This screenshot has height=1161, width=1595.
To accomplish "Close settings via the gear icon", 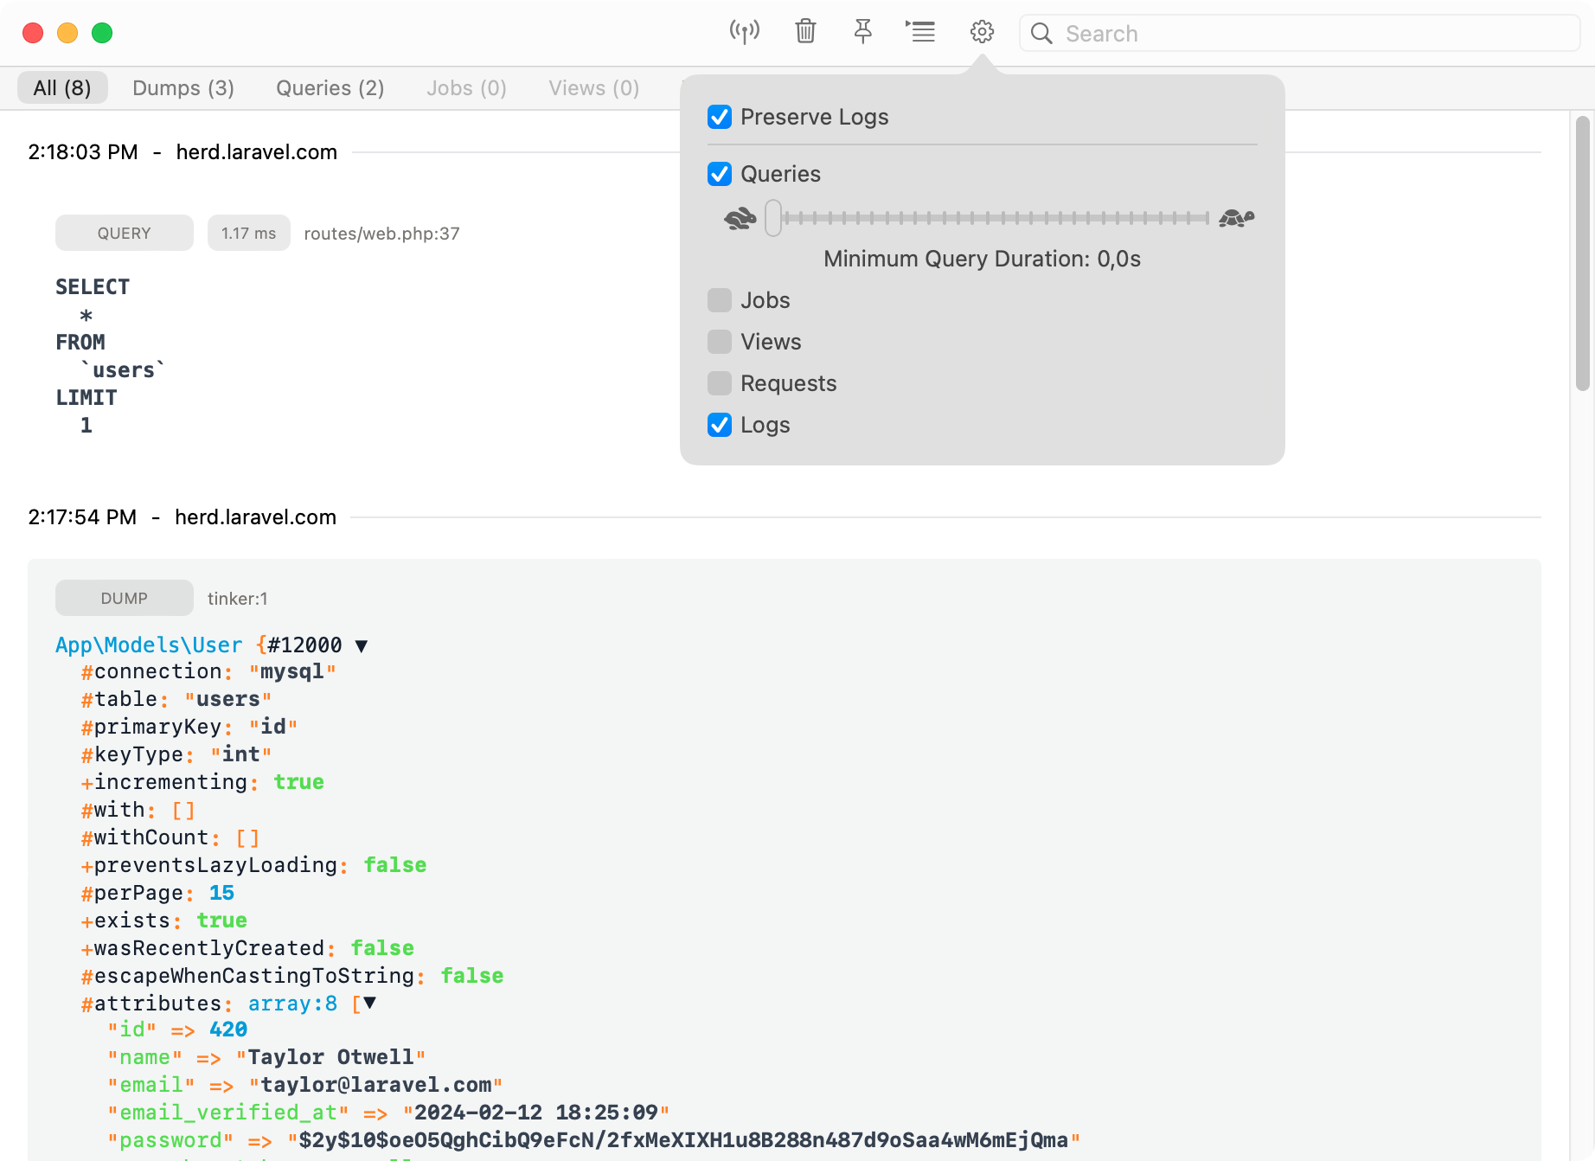I will [982, 33].
